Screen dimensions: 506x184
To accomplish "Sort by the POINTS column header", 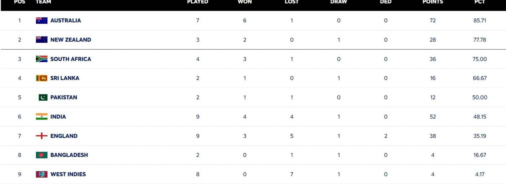I will [x=433, y=2].
